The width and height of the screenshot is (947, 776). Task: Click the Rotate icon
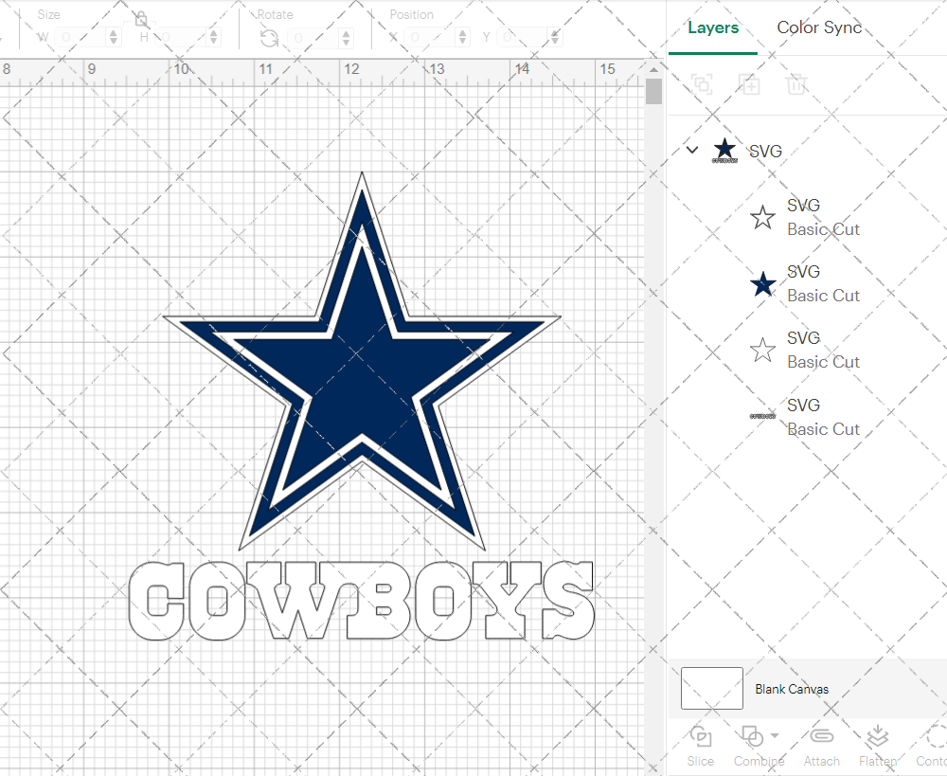[x=269, y=38]
